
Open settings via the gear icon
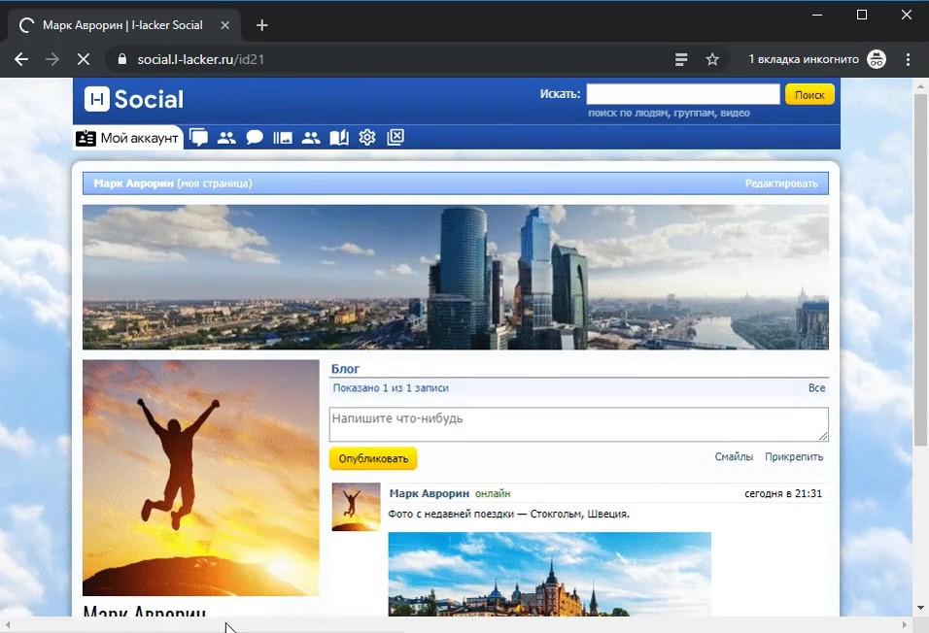click(x=366, y=138)
